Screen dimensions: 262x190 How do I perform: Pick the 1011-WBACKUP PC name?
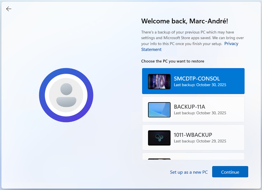pyautogui.click(x=193, y=135)
